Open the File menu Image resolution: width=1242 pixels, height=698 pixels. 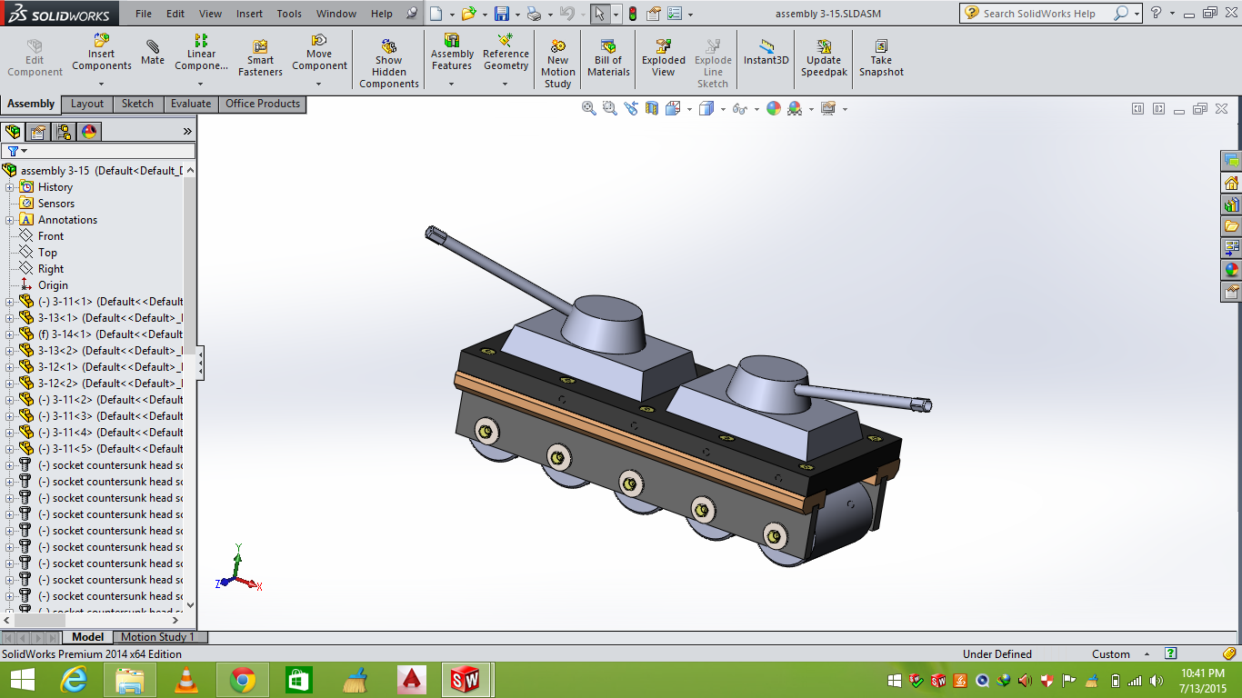(x=144, y=14)
